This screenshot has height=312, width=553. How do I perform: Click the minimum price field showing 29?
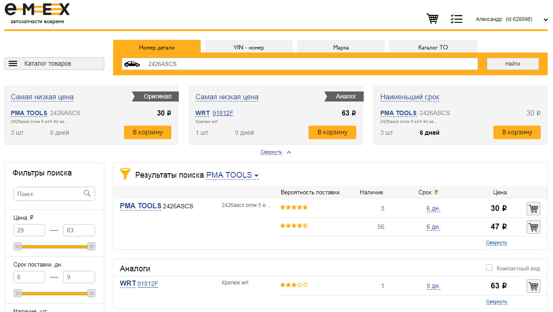pyautogui.click(x=29, y=230)
